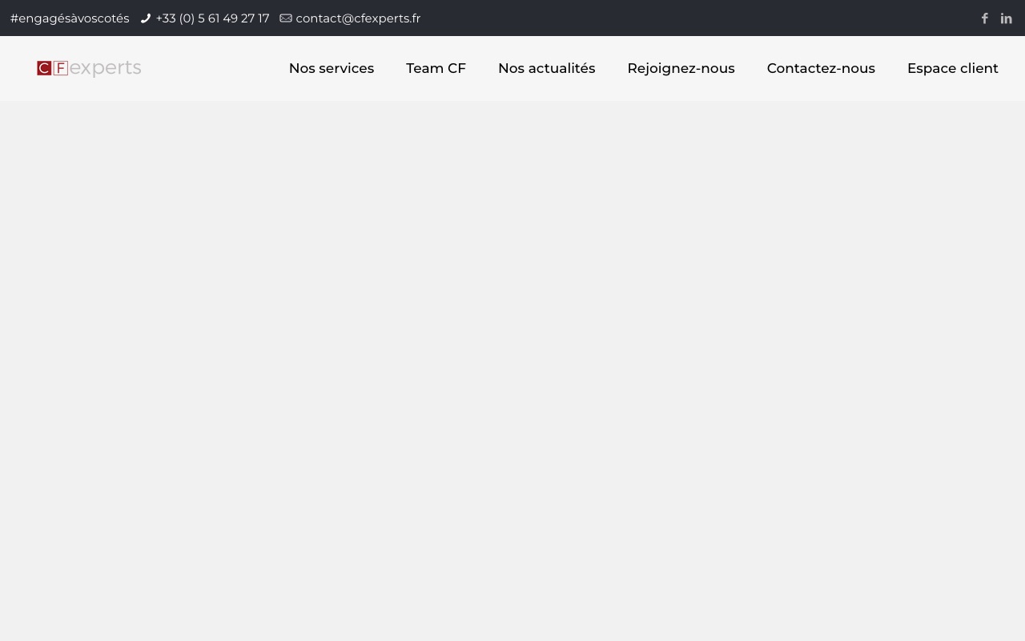Open the Nos services menu
This screenshot has width=1025, height=641.
(x=332, y=68)
